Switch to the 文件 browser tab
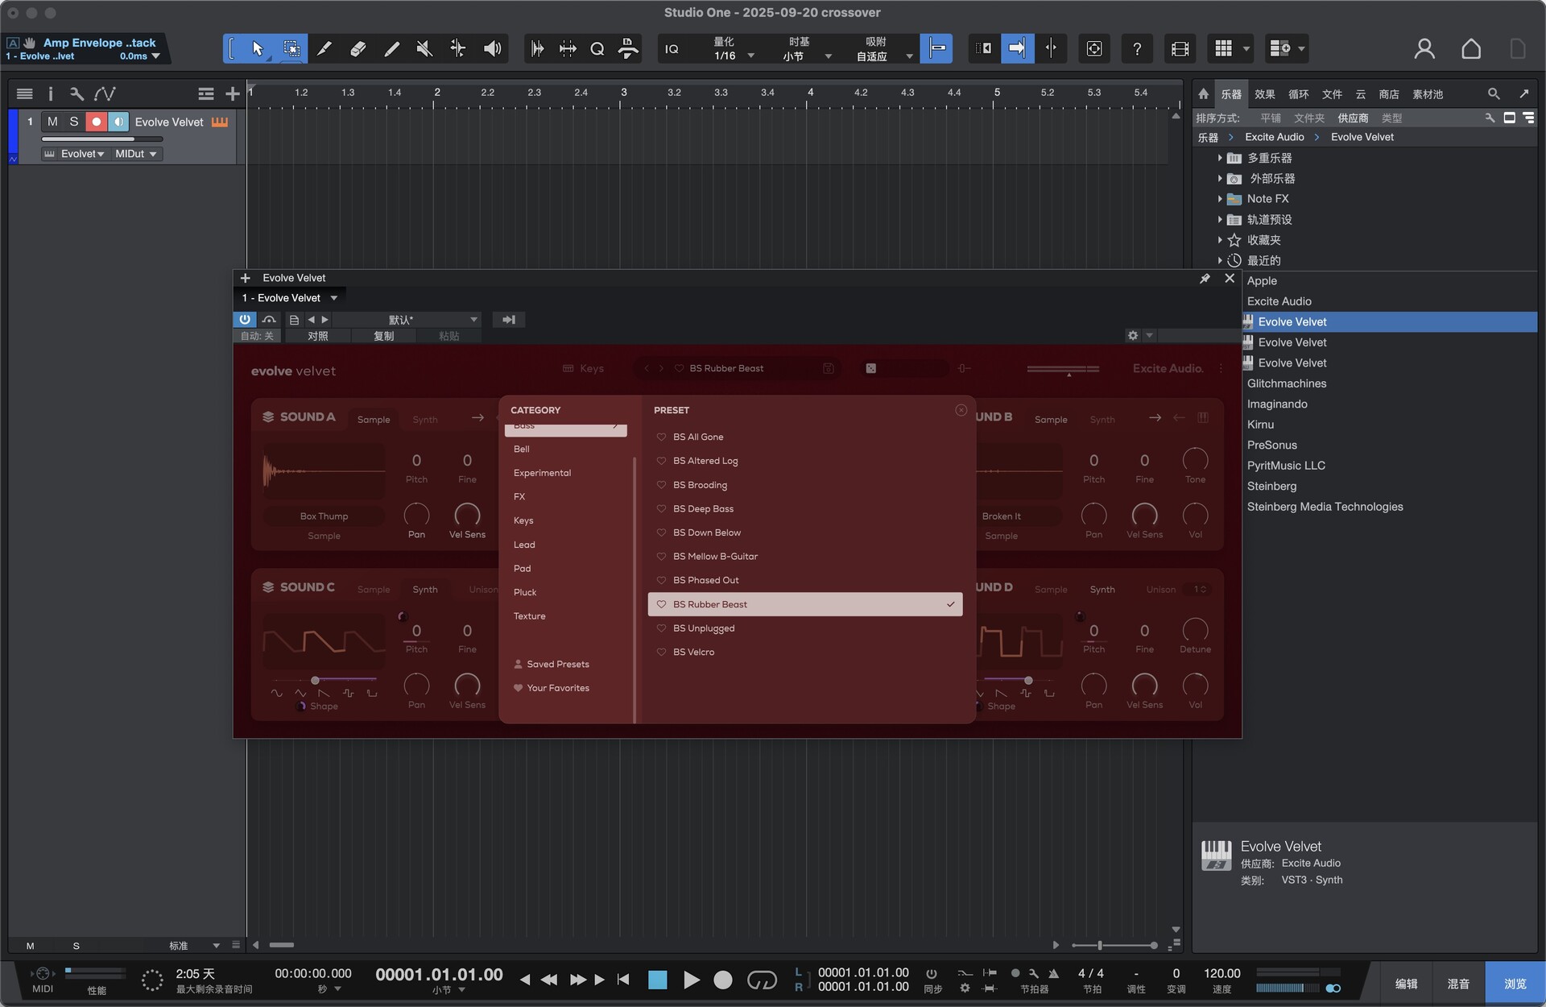The image size is (1546, 1007). click(x=1333, y=94)
